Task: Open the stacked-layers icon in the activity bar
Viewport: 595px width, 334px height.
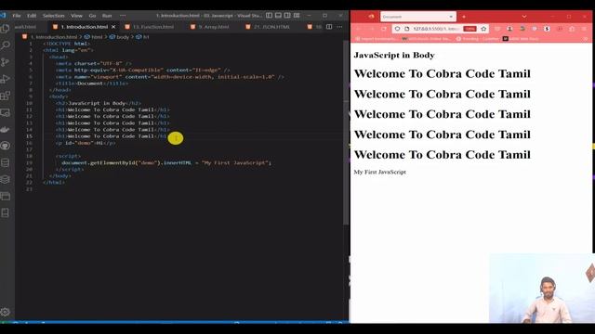Action: click(6, 179)
